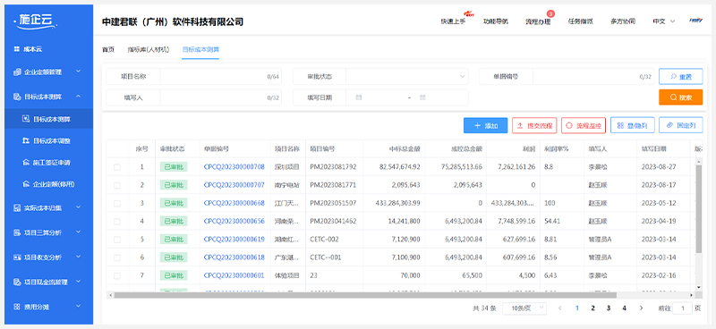
Task: Expand 项目收支分析 with its chevron
Action: (79, 257)
